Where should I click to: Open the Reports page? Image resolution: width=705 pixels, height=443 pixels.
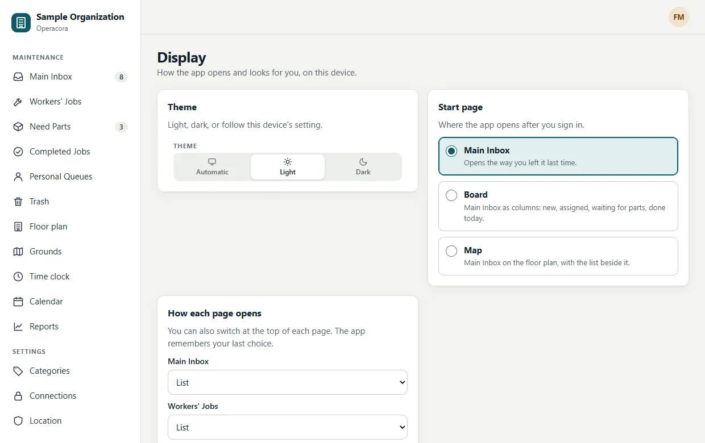pos(70,327)
